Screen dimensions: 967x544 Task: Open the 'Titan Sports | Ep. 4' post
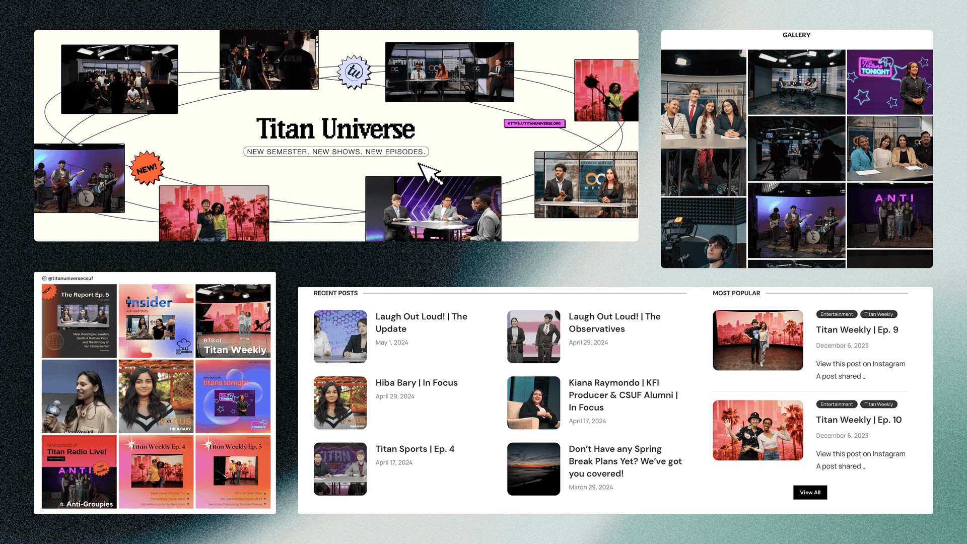point(415,449)
